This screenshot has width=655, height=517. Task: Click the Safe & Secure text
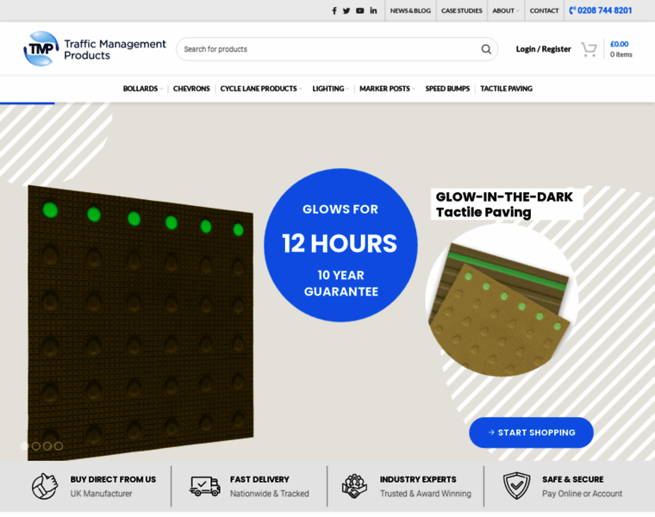573,479
